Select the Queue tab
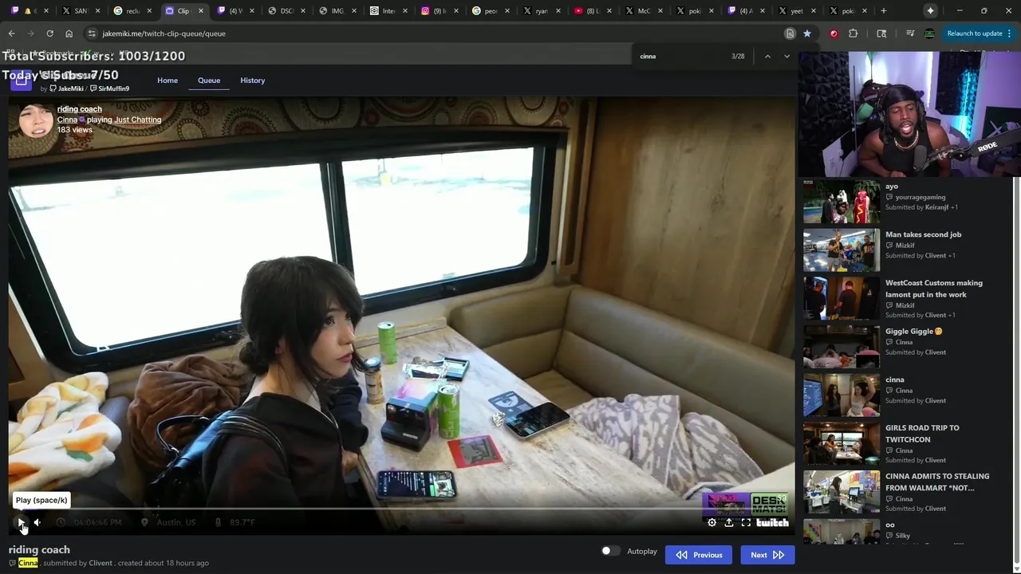 (x=209, y=81)
